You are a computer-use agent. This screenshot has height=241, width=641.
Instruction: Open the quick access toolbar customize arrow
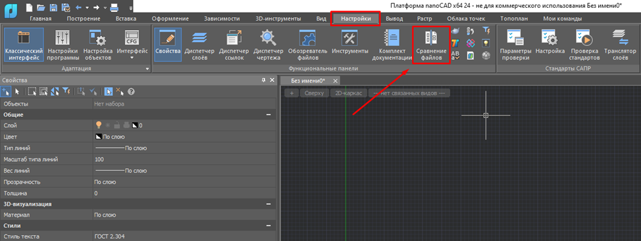pos(130,7)
